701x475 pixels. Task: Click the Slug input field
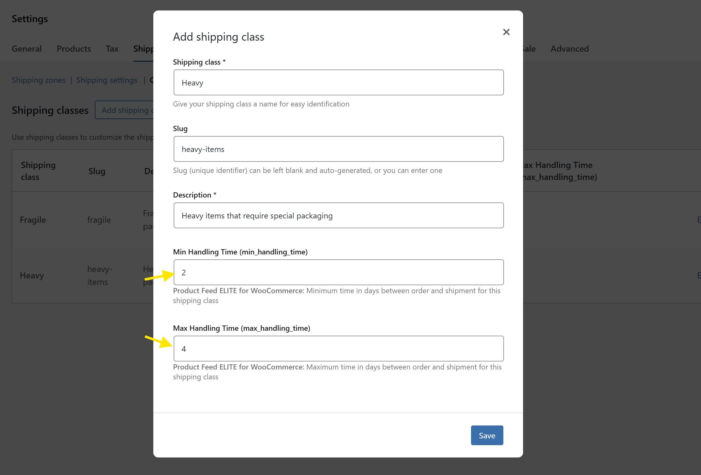point(338,149)
